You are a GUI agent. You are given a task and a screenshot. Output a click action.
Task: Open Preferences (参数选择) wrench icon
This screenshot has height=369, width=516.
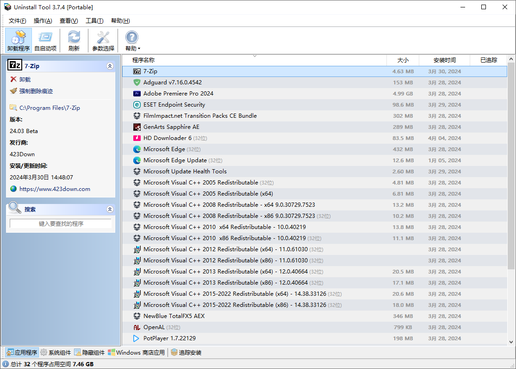tap(103, 40)
